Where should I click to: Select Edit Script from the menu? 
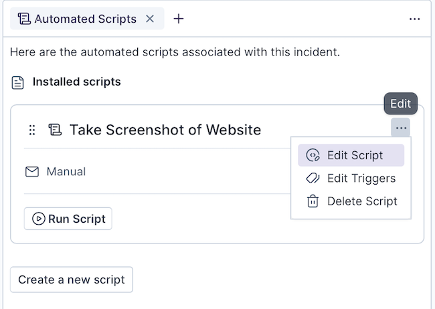click(x=355, y=155)
